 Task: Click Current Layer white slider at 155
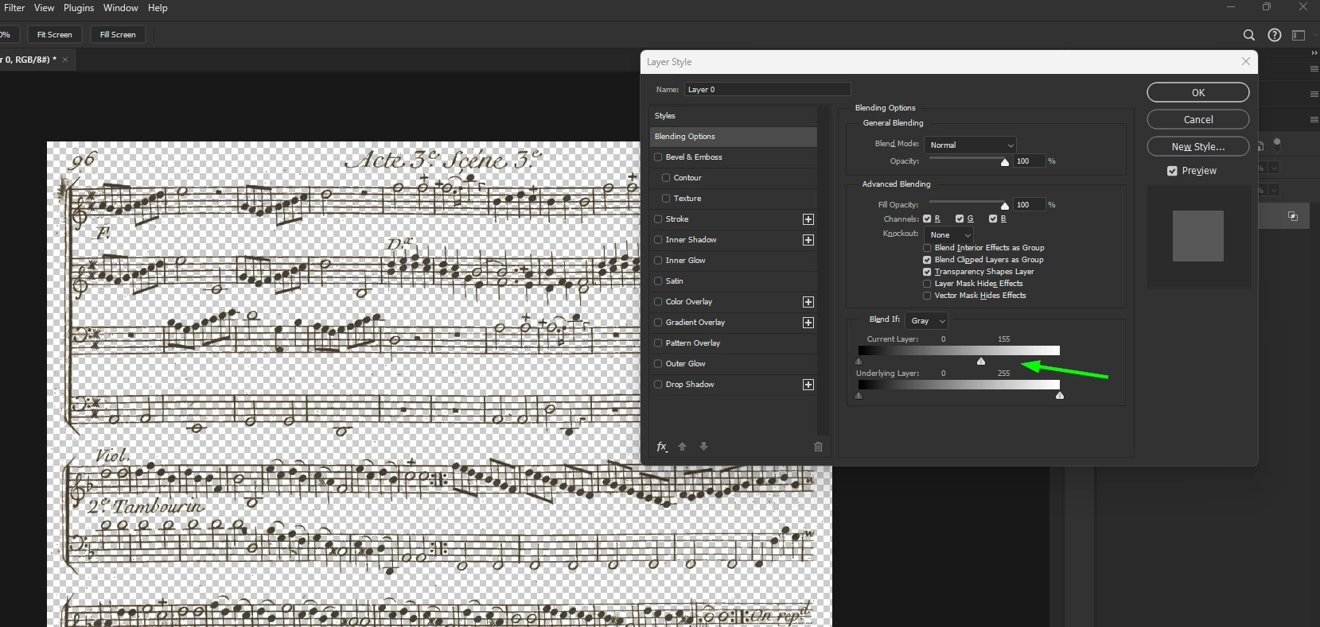tap(981, 362)
